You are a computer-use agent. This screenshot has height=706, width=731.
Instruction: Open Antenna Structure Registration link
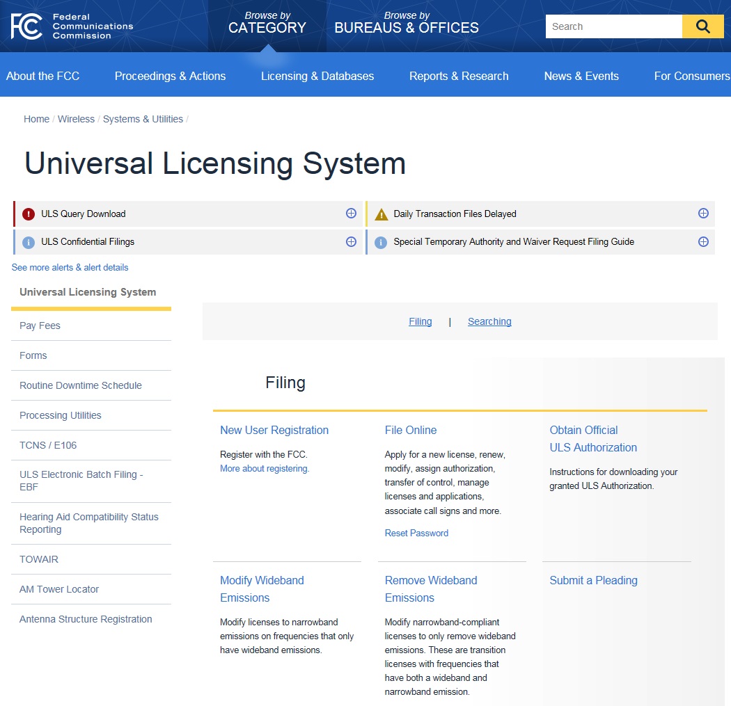[86, 619]
